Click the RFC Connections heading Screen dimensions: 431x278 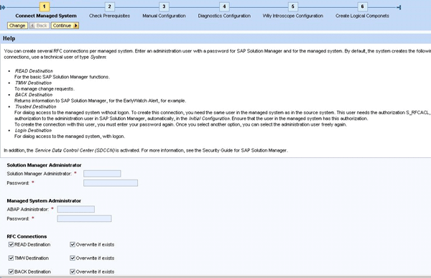[27, 236]
